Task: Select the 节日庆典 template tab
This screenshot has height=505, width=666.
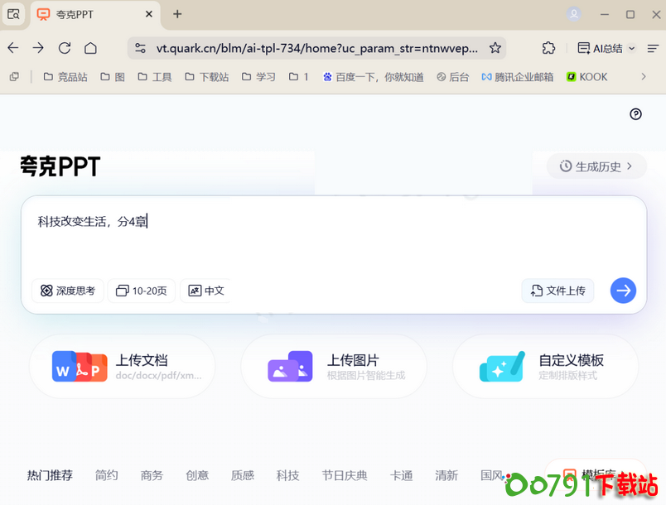Action: coord(345,475)
